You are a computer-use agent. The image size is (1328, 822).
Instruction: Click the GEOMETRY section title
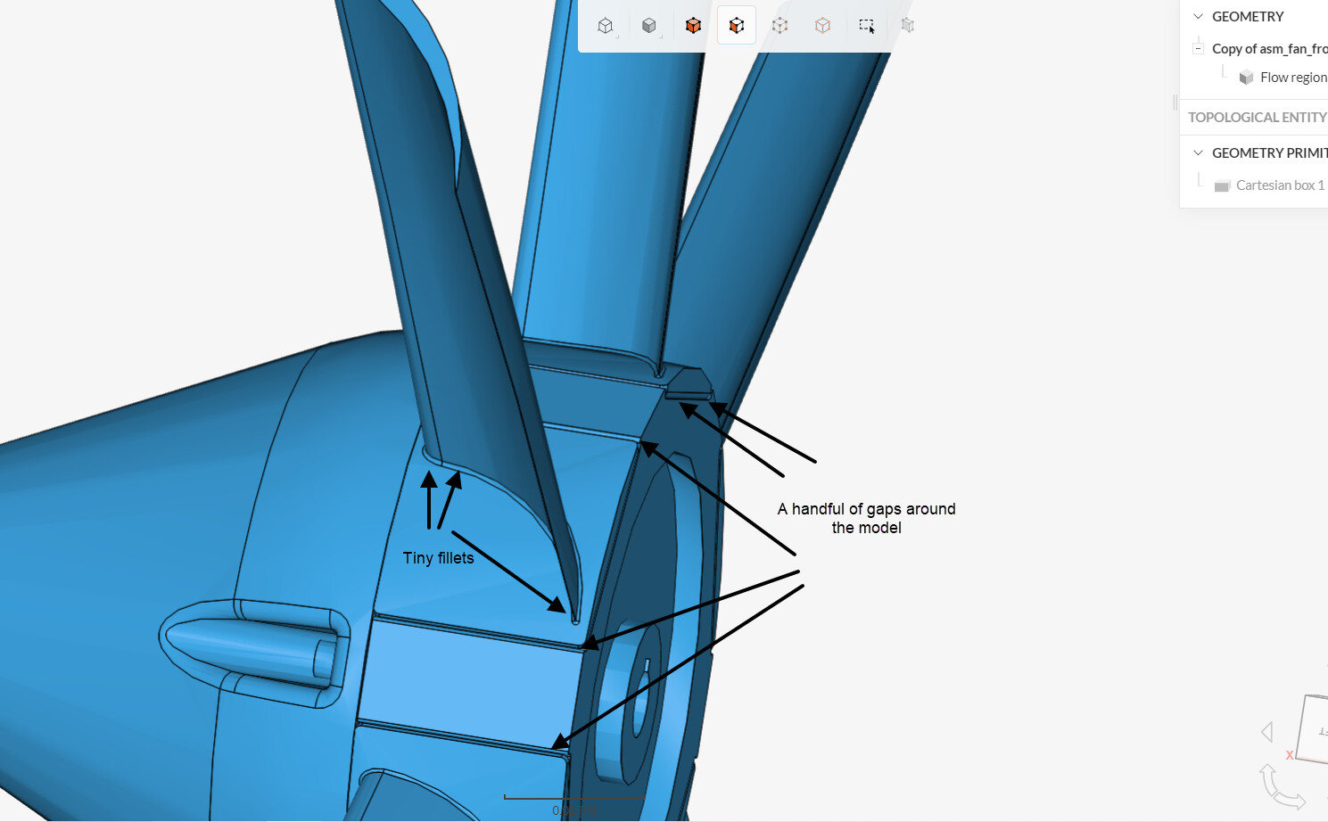pos(1248,17)
